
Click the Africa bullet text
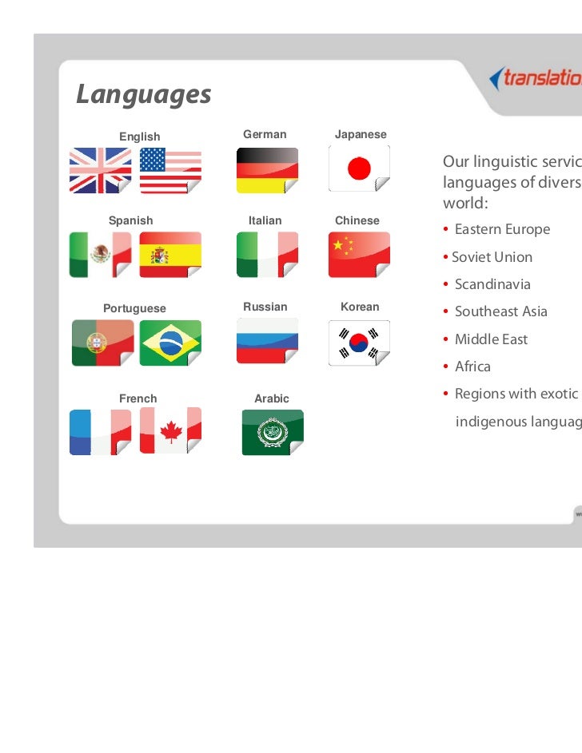pos(473,367)
